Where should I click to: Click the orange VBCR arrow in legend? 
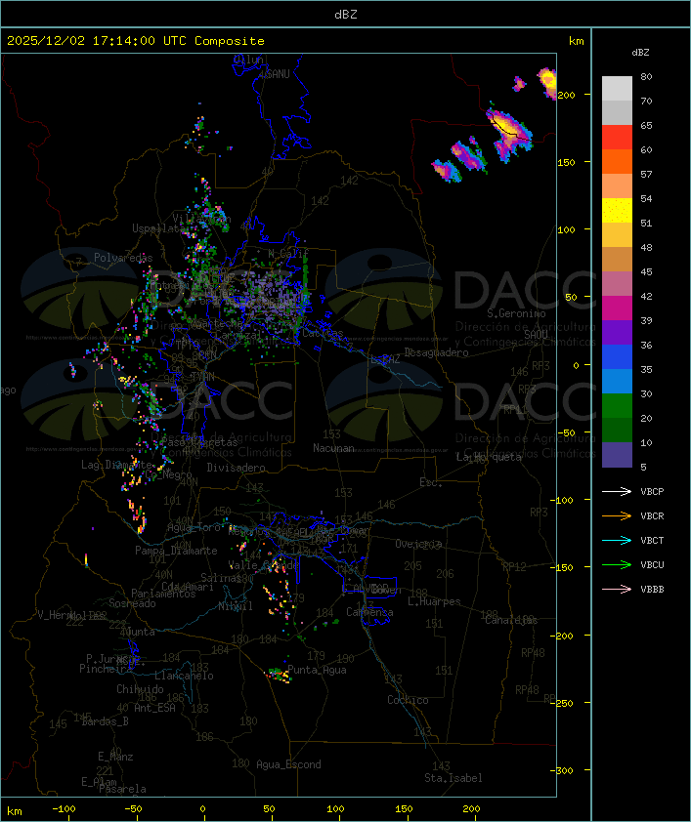coord(617,515)
